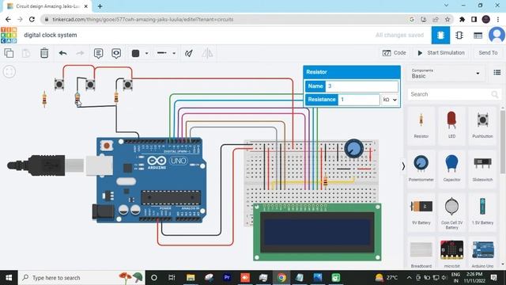Reload the browser page
This screenshot has width=506, height=285.
(x=32, y=19)
